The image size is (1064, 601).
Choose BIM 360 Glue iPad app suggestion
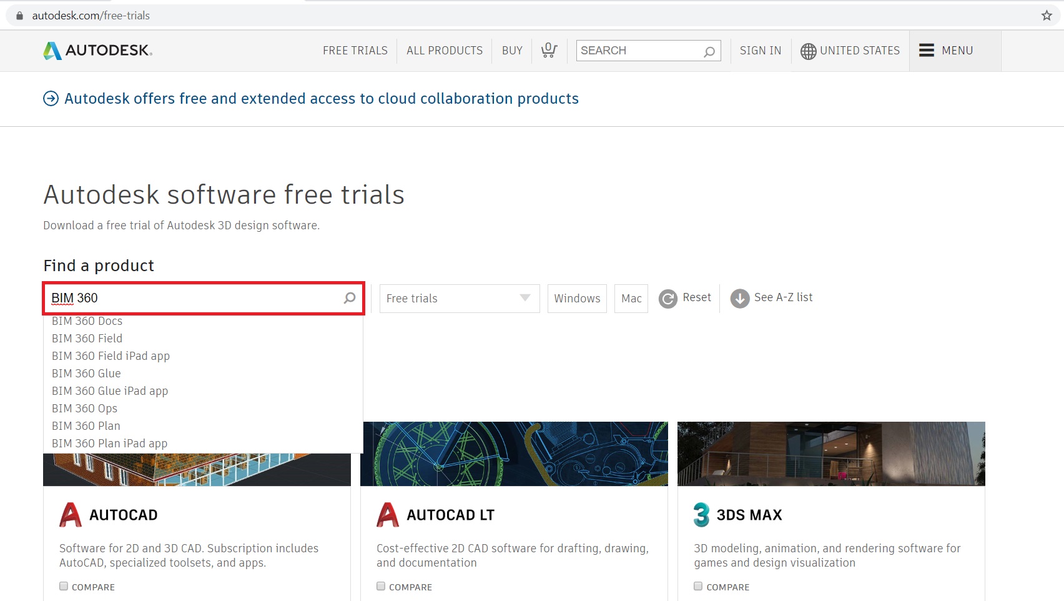[x=110, y=391]
